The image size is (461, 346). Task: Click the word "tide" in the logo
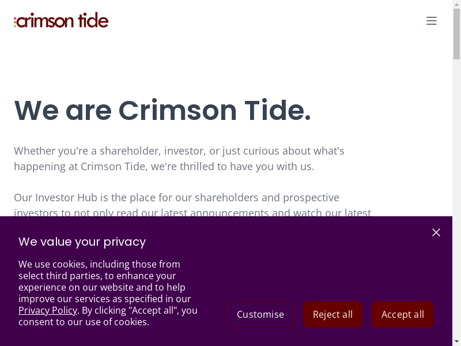tap(93, 21)
